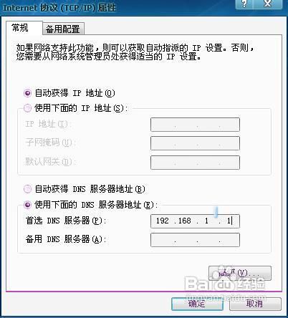The height and width of the screenshot is (318, 288).
Task: Cancel dialog with 取消 button
Action: tap(255, 304)
